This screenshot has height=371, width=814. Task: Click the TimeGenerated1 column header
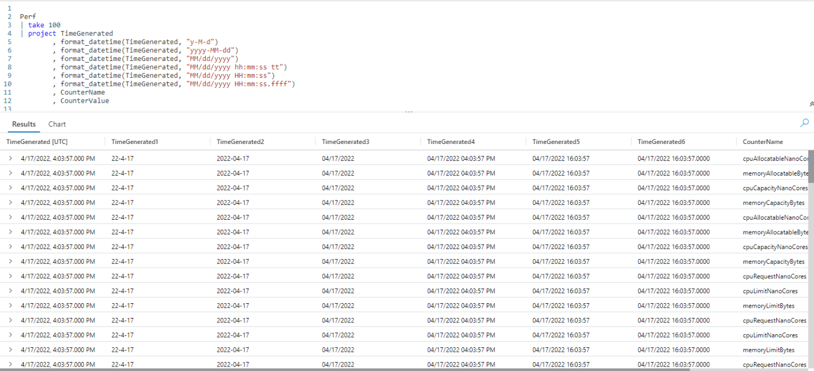135,142
